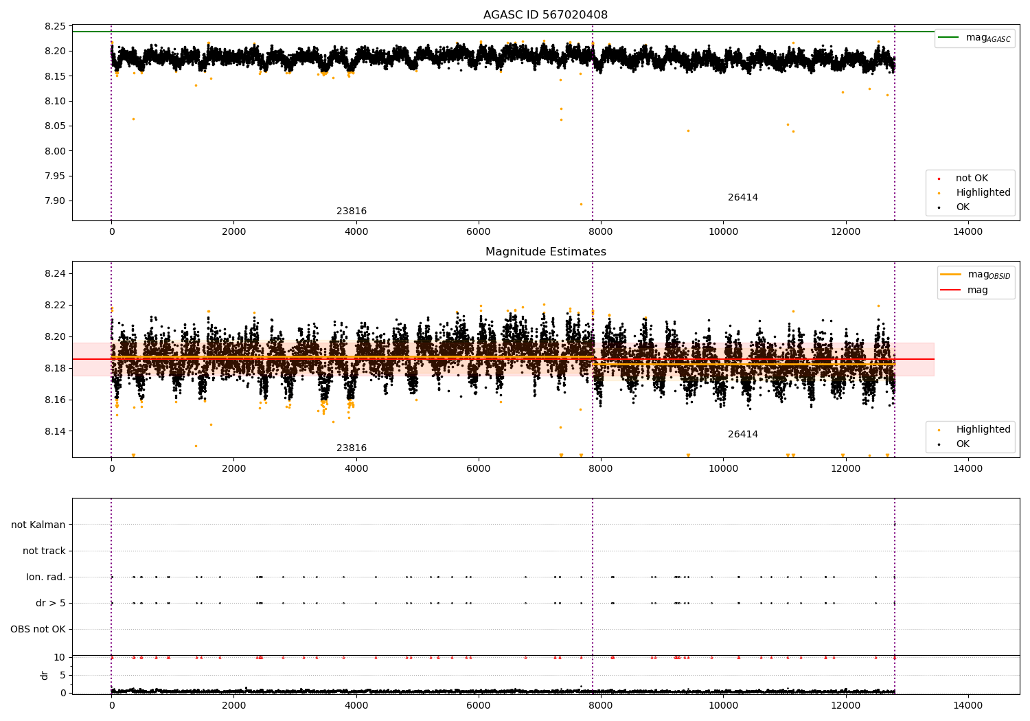The image size is (1030, 721).
Task: Select the "not OK" legend entry
Action: (x=972, y=179)
